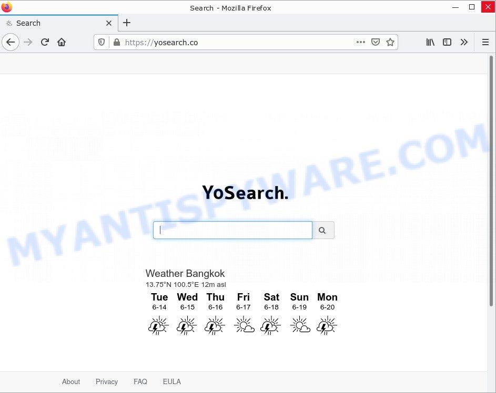This screenshot has height=393, width=496.
Task: Open the EULA footer link
Action: (x=172, y=381)
